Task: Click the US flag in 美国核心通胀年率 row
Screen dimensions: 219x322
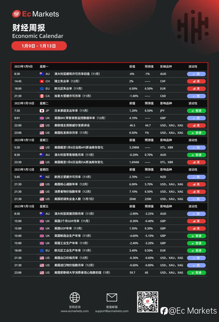Action: pos(42,184)
